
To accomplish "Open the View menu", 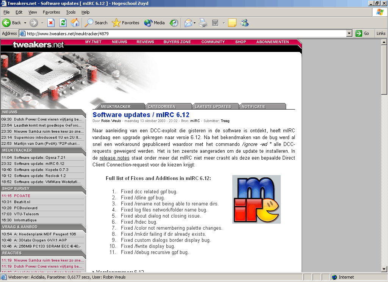I will (33, 12).
